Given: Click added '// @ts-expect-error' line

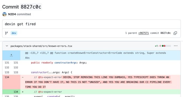Looking at the screenshot, I should click(x=48, y=92).
